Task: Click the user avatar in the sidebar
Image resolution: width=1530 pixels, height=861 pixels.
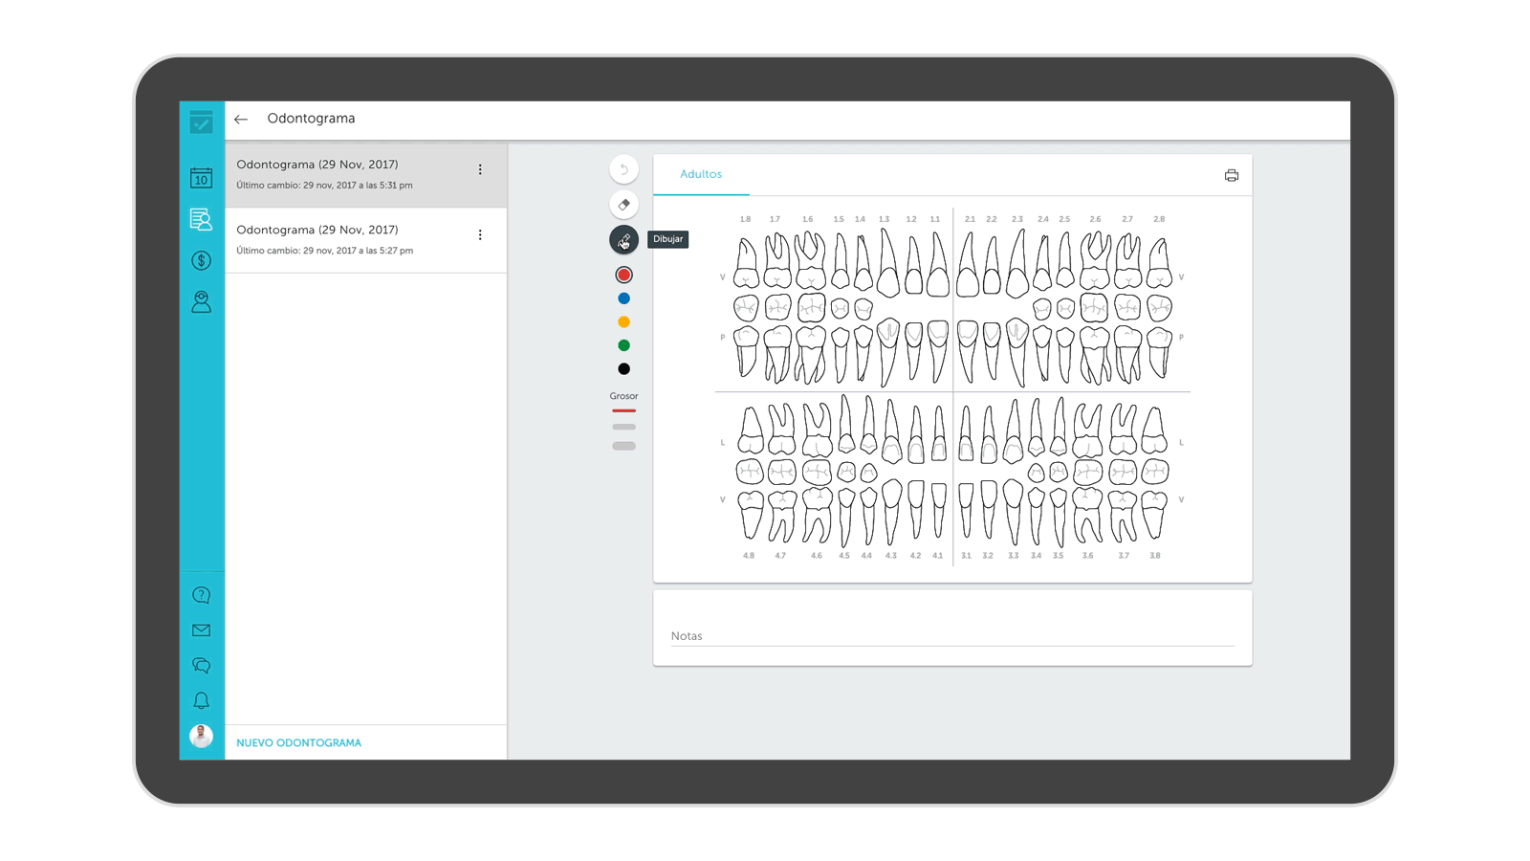Action: click(201, 736)
